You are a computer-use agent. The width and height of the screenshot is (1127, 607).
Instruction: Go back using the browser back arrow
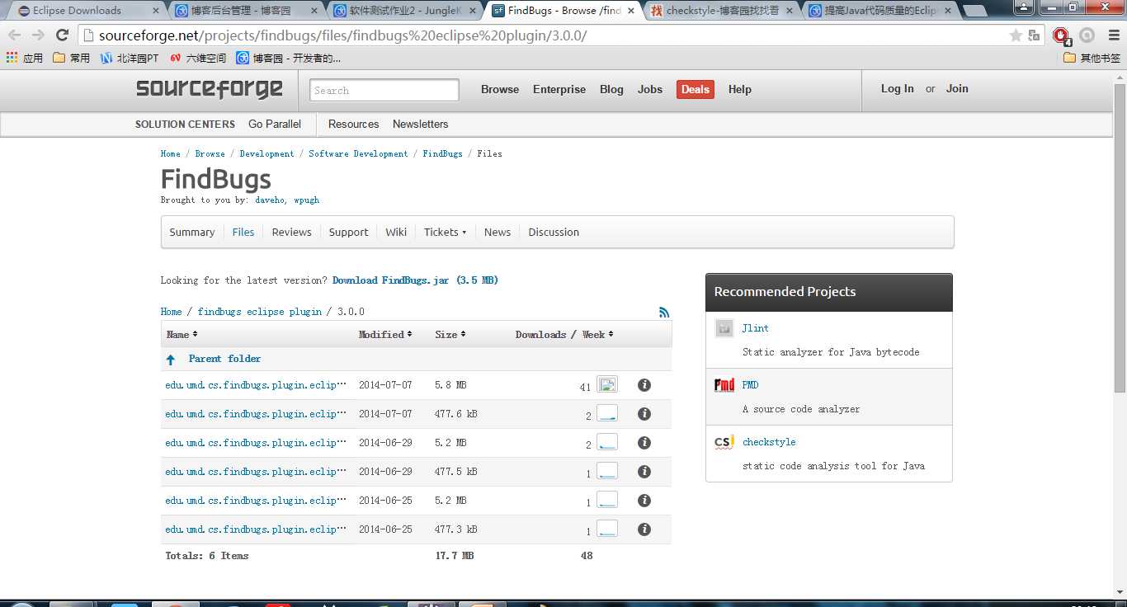pos(15,35)
